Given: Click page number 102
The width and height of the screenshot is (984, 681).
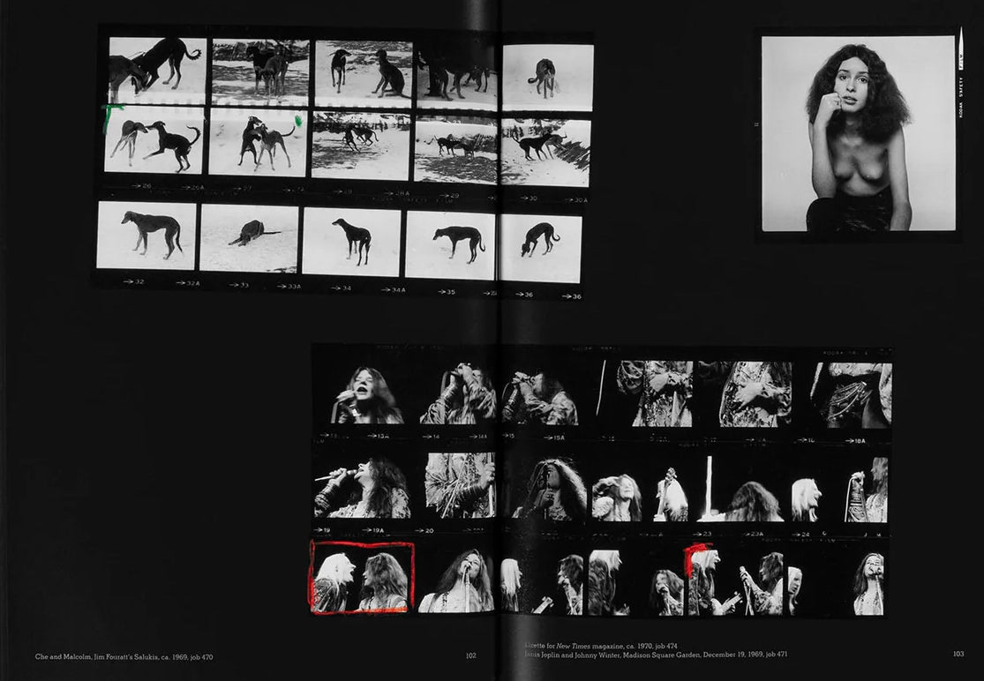Looking at the screenshot, I should click(471, 656).
